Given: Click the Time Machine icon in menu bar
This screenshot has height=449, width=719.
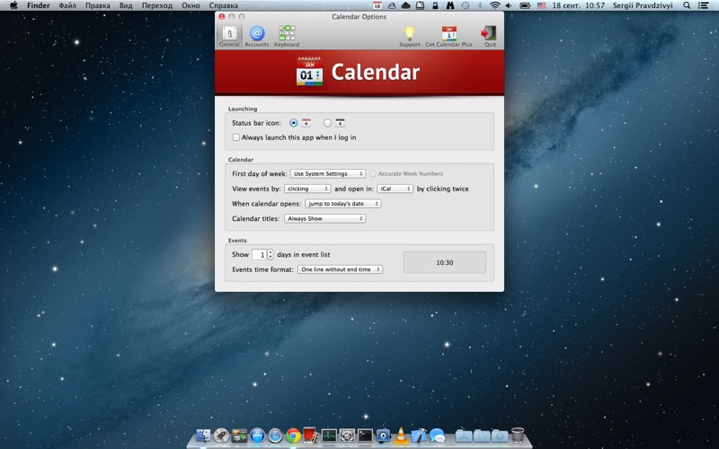Looking at the screenshot, I should pos(465,5).
